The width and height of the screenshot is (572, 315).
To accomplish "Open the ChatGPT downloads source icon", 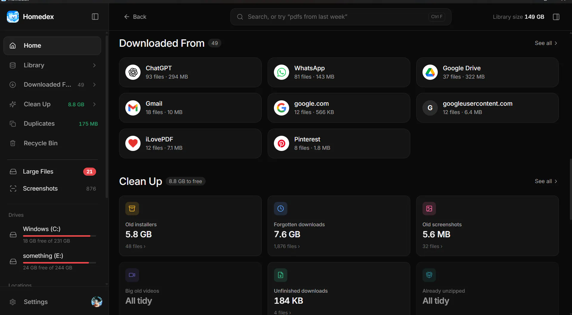I will pyautogui.click(x=133, y=72).
